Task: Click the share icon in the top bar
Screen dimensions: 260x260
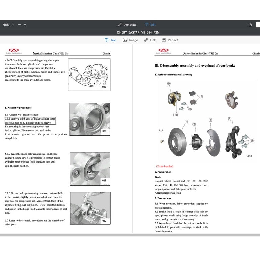Action: tap(250, 25)
